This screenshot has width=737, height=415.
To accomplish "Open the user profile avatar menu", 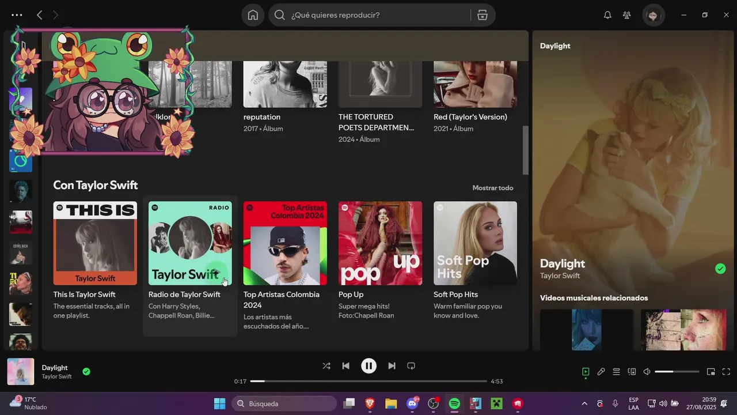I will pyautogui.click(x=653, y=15).
